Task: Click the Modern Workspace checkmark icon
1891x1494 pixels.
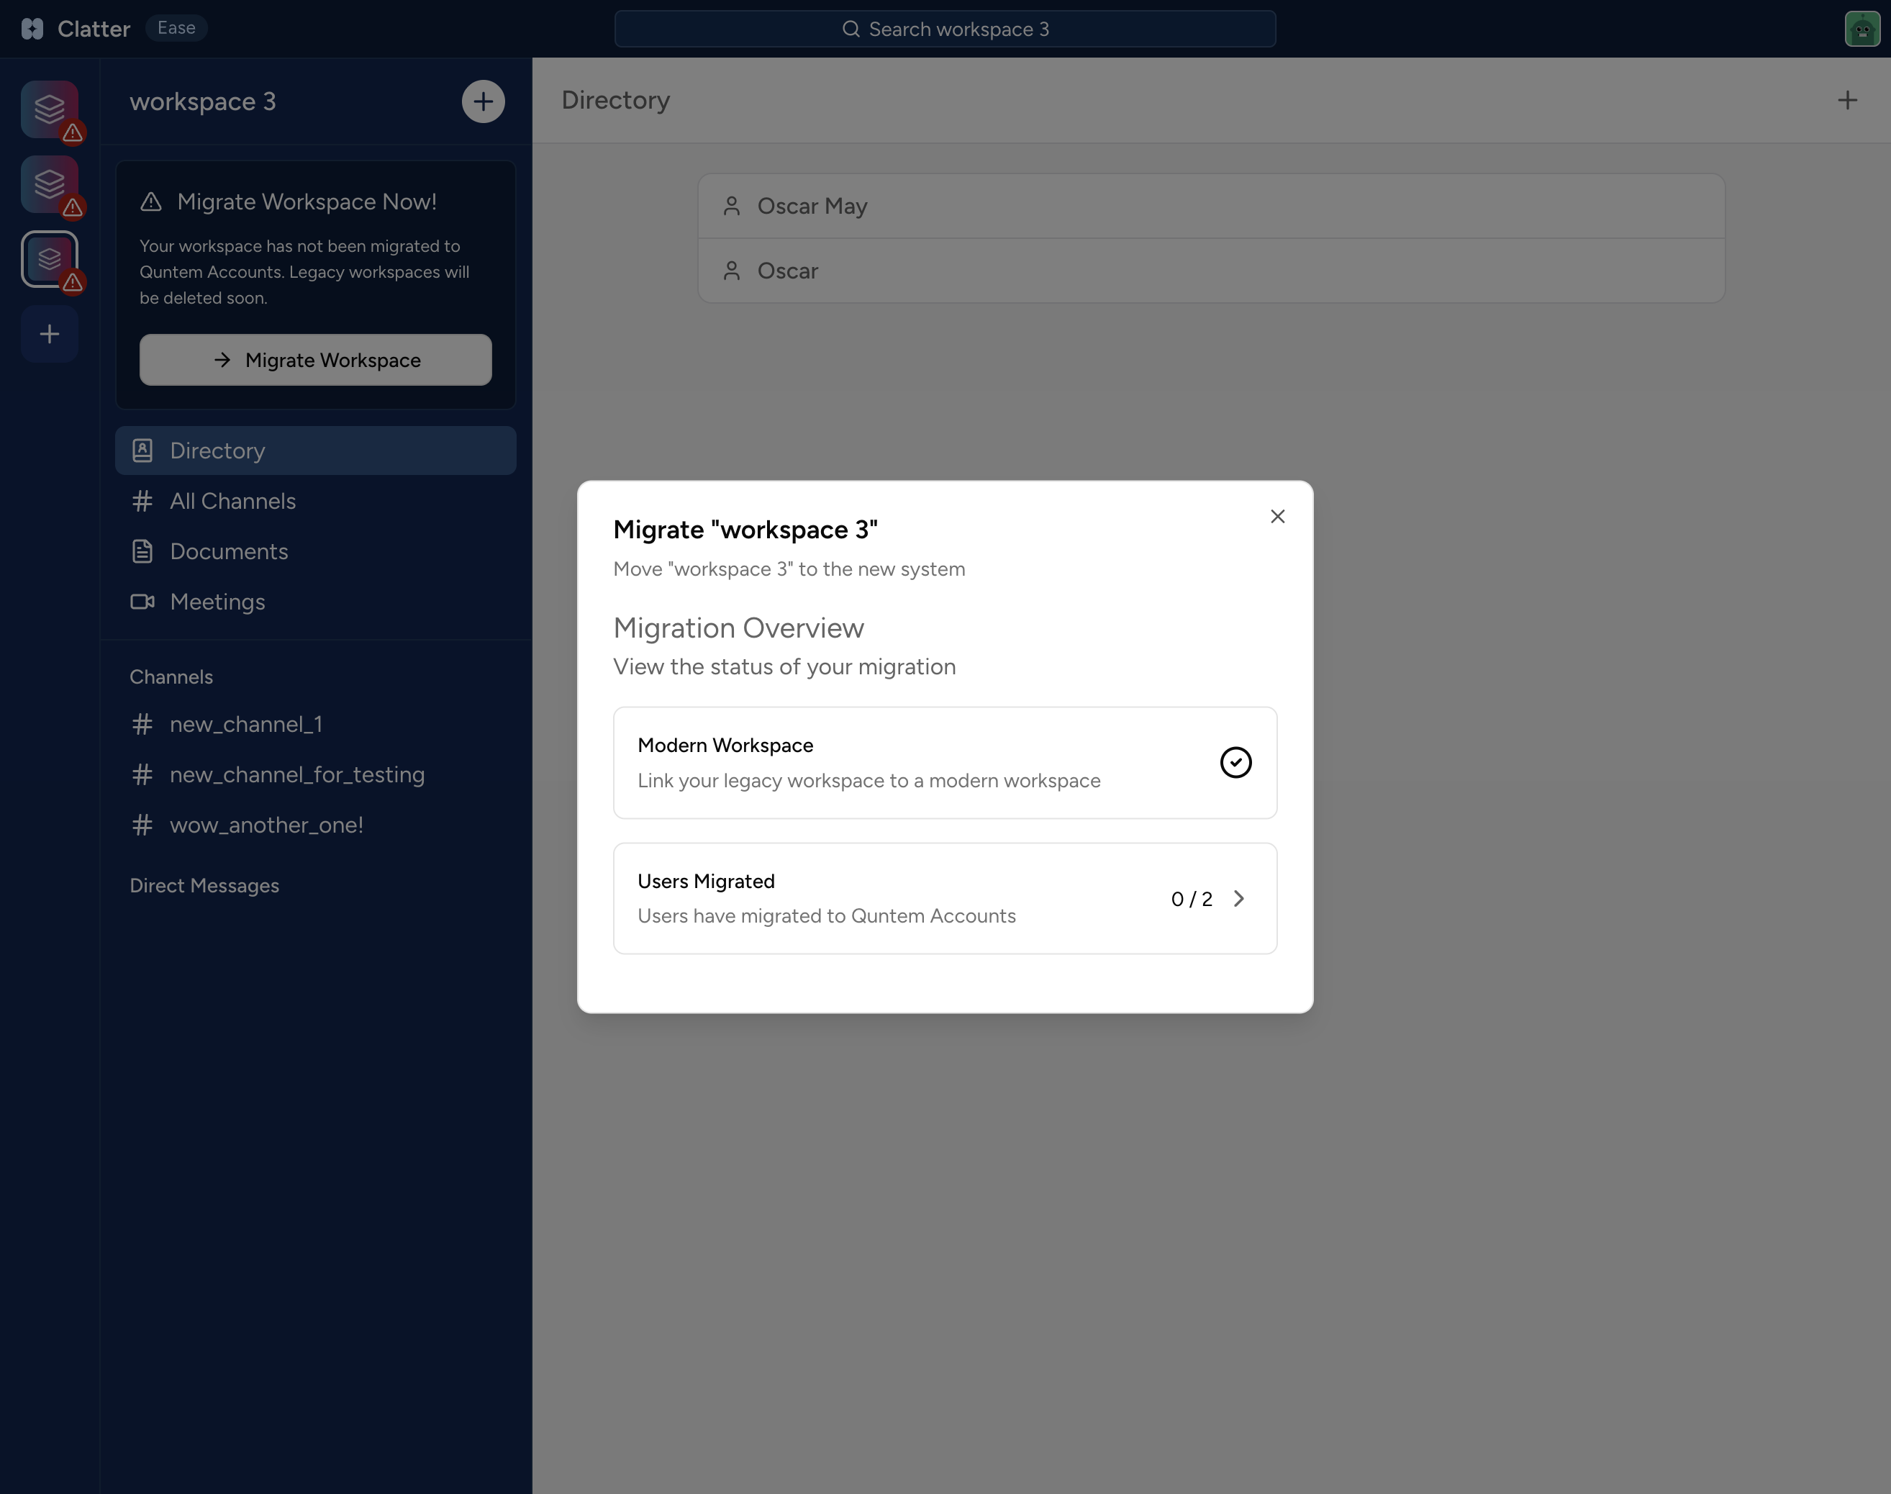Action: tap(1235, 762)
